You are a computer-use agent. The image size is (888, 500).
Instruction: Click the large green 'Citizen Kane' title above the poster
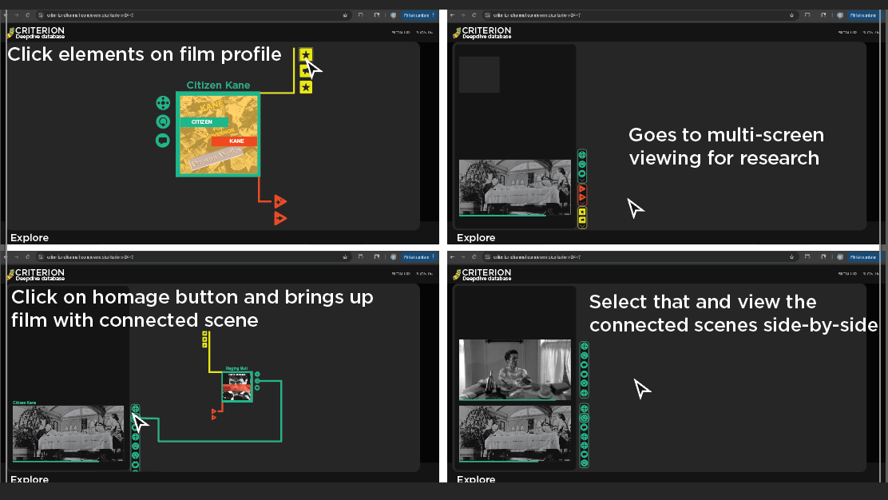click(218, 85)
